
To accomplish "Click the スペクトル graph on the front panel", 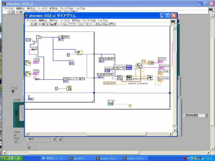I will click(x=19, y=115).
